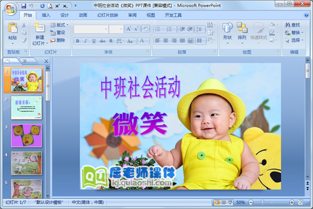313x209 pixels.
Task: Fit slide to current window
Action: [300, 202]
